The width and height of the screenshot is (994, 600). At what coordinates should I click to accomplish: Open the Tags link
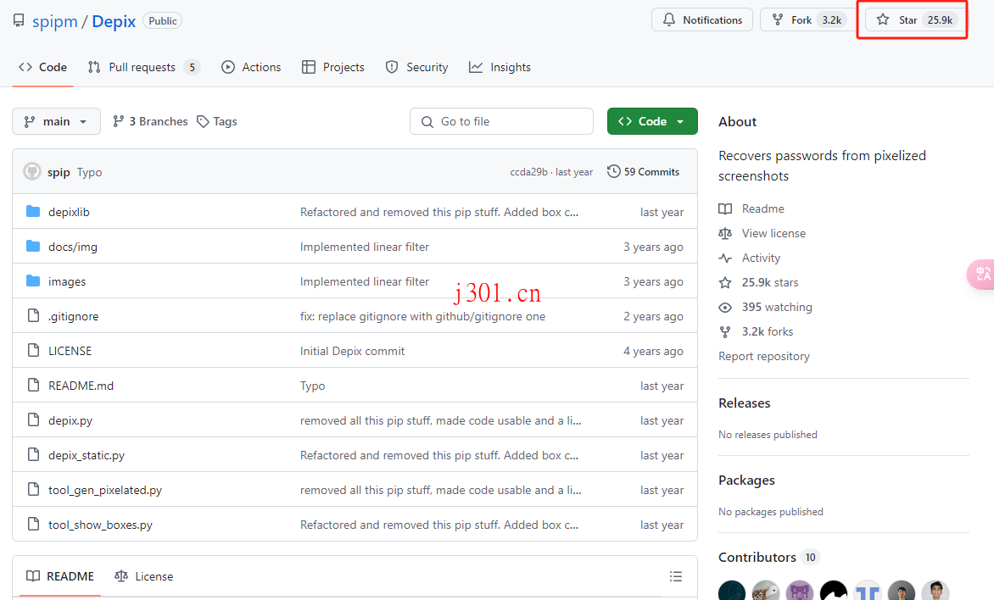(217, 121)
